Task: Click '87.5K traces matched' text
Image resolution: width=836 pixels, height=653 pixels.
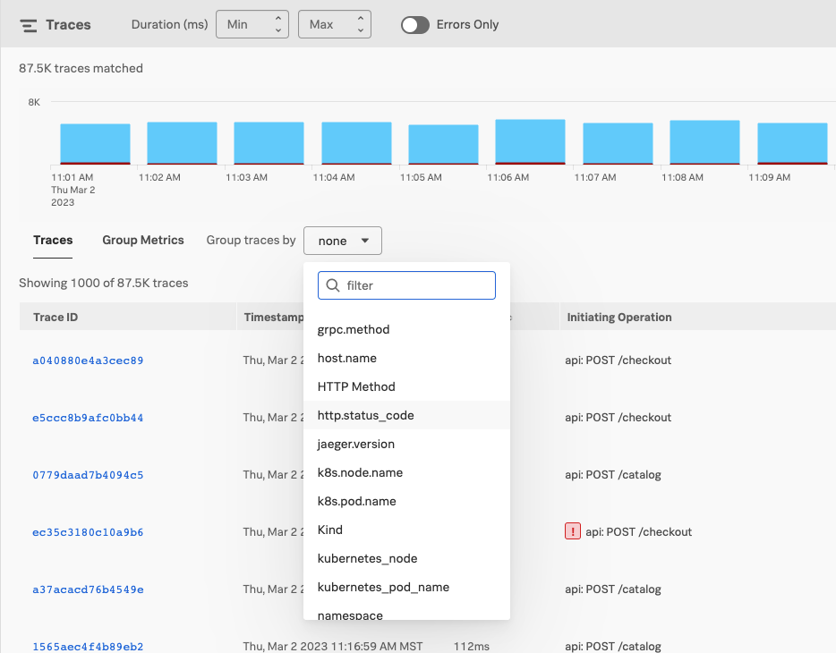Action: [81, 68]
